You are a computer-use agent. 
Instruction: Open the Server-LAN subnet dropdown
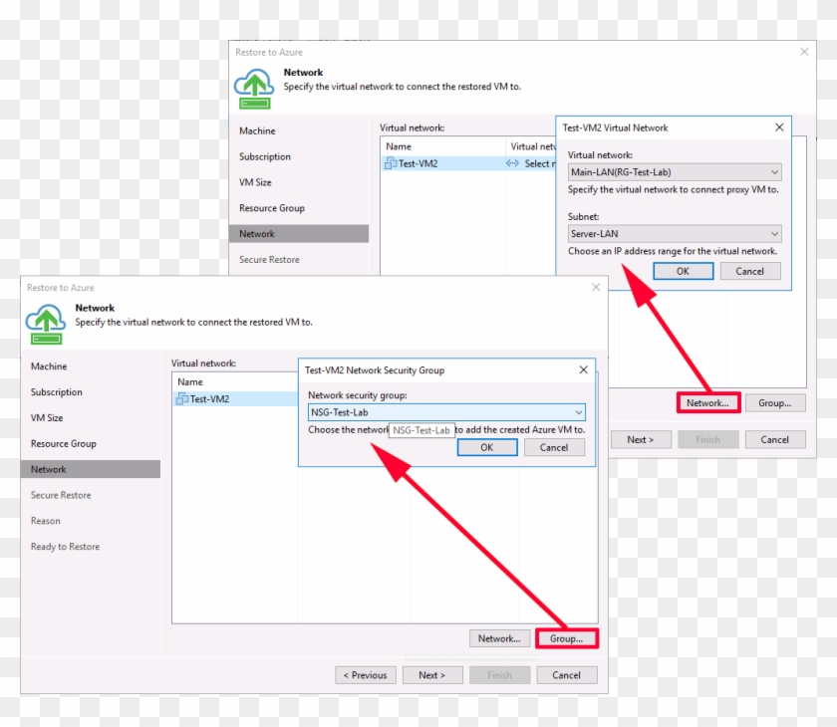774,234
